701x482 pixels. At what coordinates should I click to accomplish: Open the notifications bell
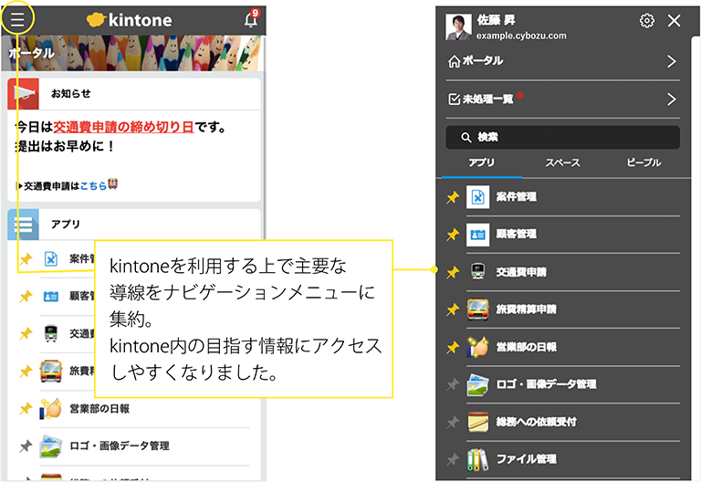click(x=251, y=18)
